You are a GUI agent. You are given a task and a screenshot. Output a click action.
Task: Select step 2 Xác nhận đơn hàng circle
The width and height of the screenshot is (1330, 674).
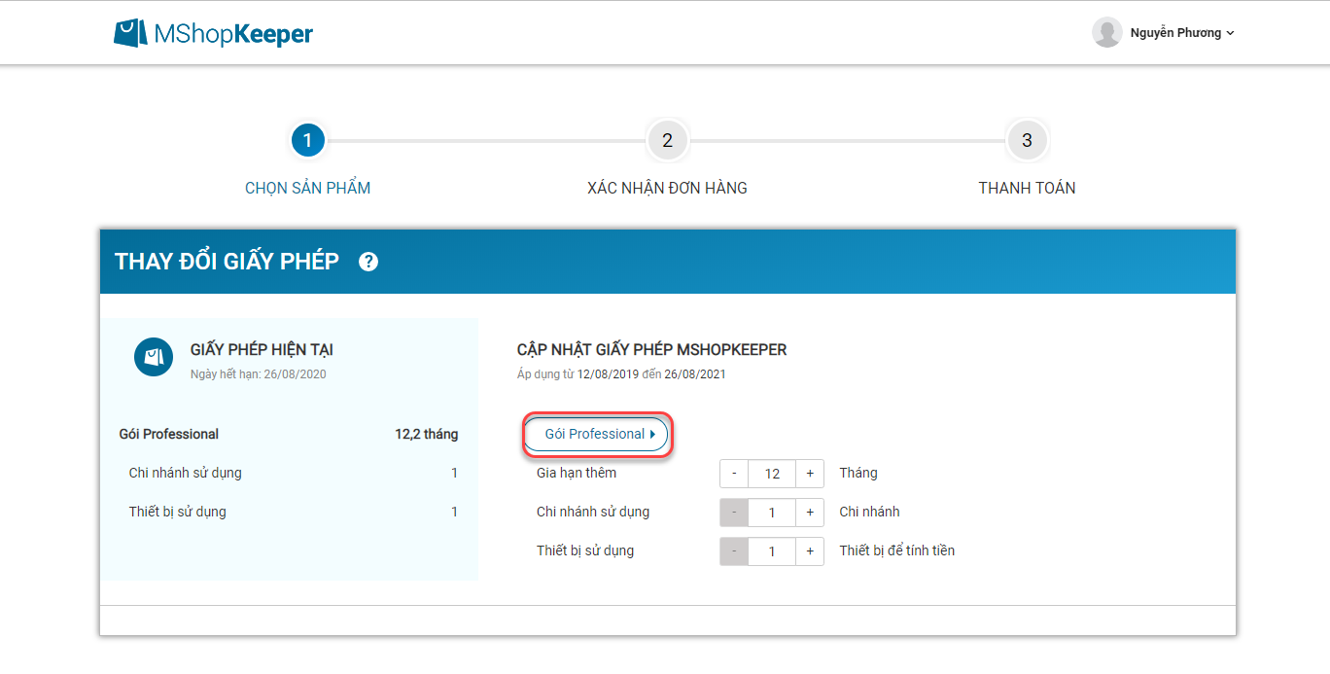[667, 141]
